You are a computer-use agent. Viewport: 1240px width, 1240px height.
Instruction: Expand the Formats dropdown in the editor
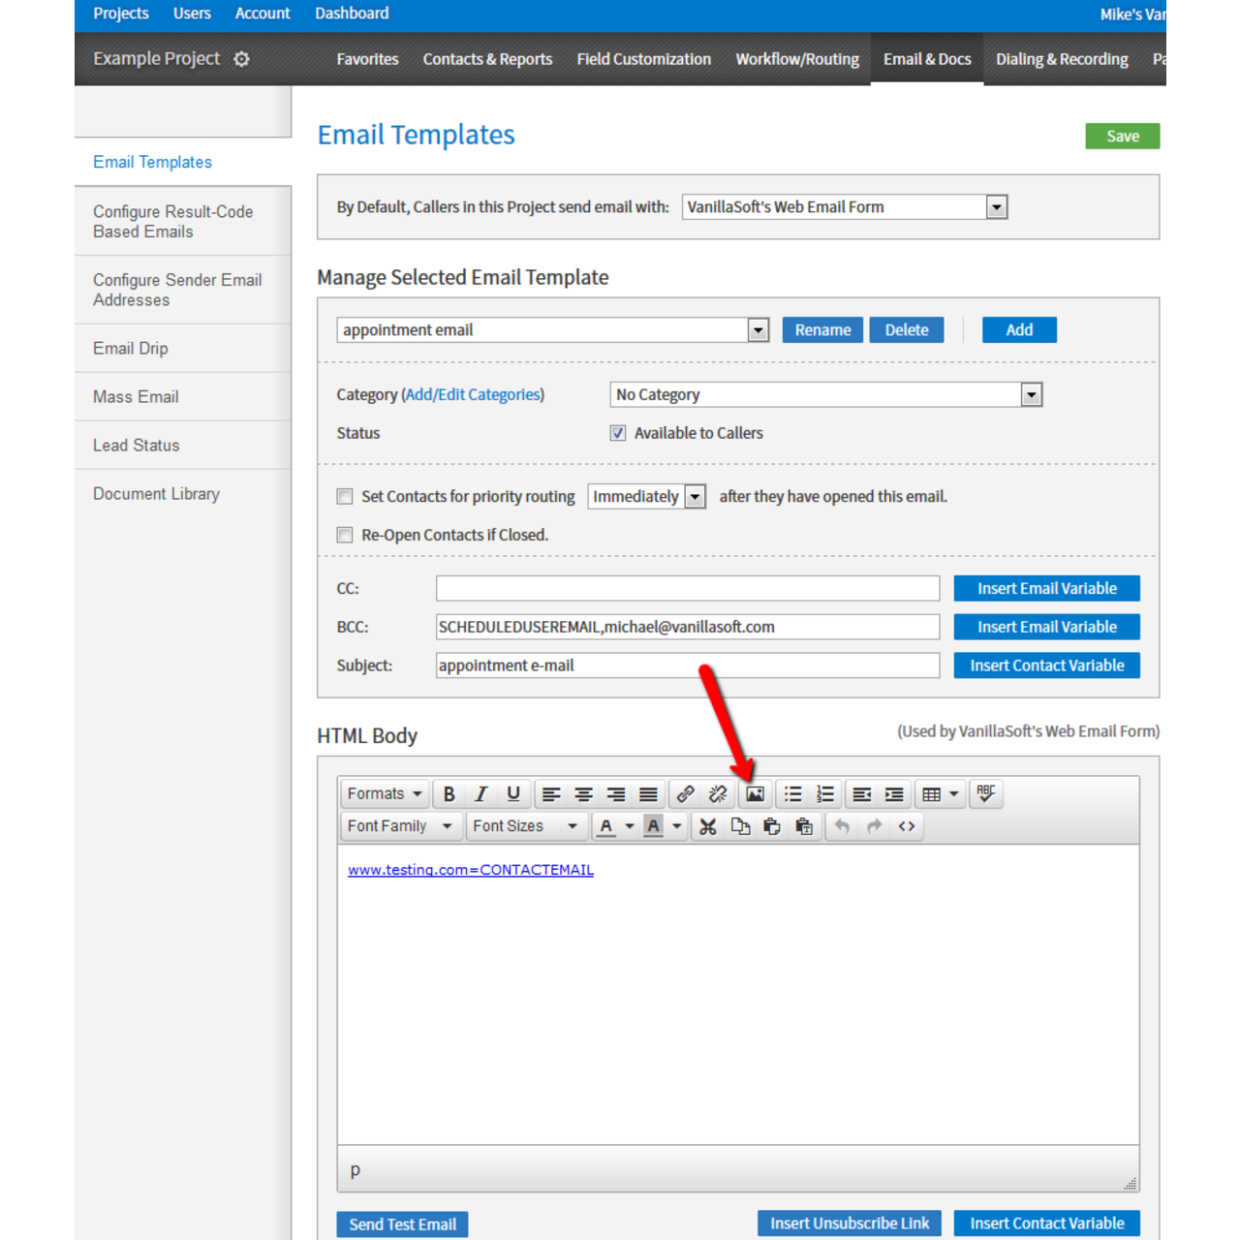pyautogui.click(x=384, y=793)
